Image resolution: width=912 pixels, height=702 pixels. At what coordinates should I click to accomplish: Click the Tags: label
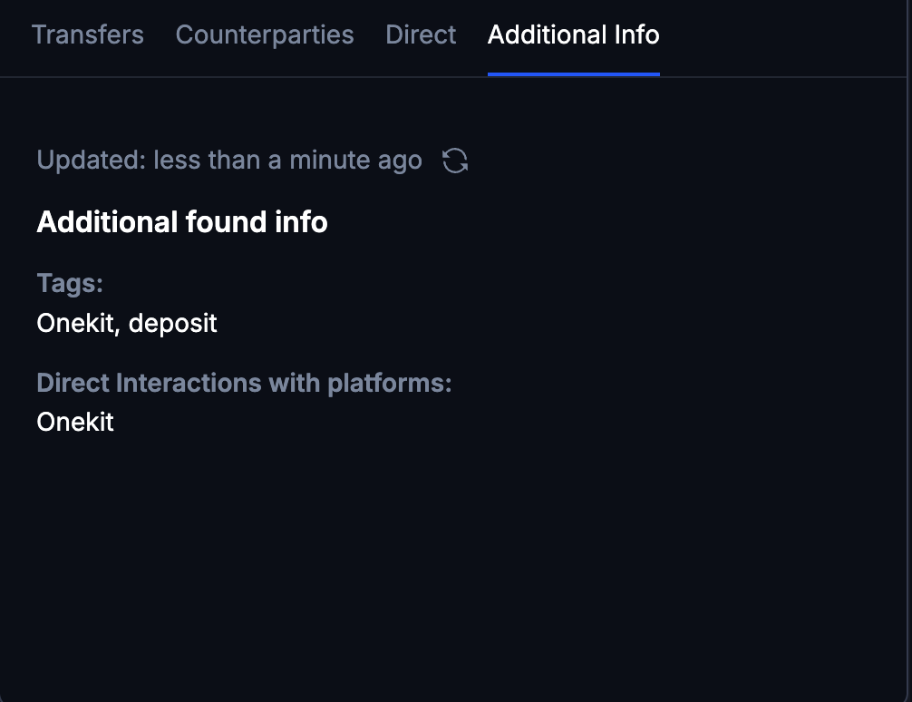point(69,283)
